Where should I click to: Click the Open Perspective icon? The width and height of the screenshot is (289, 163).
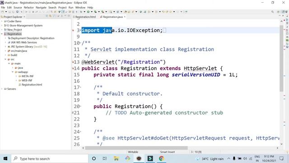click(x=278, y=12)
